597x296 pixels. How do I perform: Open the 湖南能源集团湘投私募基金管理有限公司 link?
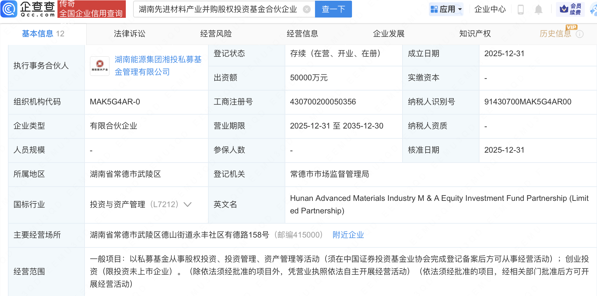click(x=158, y=66)
